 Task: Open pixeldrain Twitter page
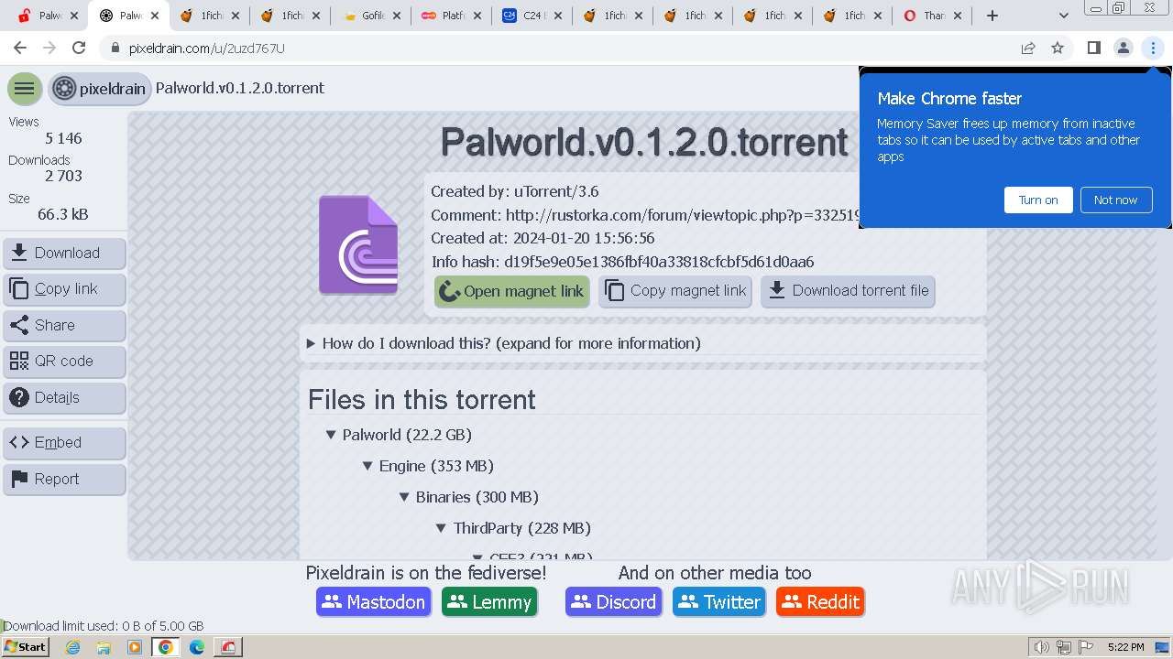pos(719,602)
